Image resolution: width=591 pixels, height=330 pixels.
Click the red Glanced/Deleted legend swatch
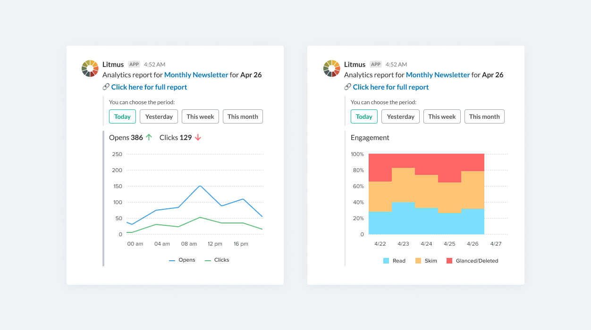click(x=449, y=261)
